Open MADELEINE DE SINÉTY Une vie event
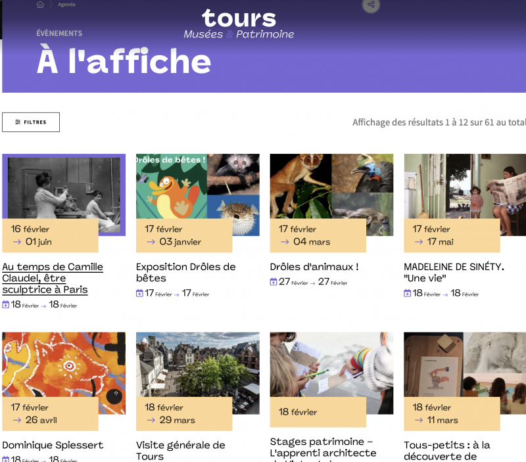The image size is (526, 462). pyautogui.click(x=454, y=272)
